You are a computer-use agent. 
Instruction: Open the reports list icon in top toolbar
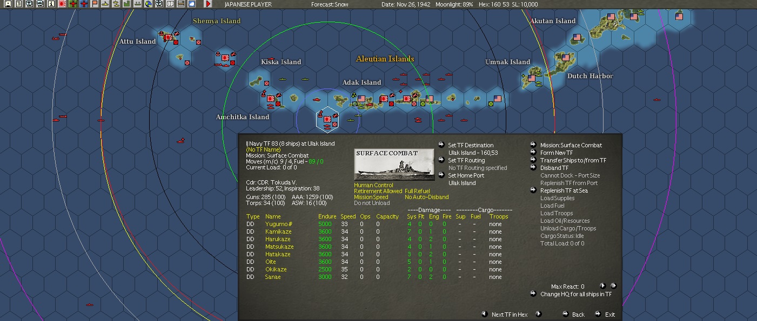(19, 4)
